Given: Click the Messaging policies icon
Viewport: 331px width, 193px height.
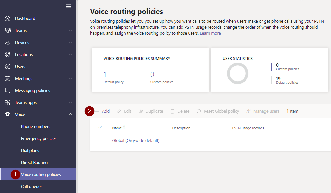Looking at the screenshot, I should click(8, 90).
